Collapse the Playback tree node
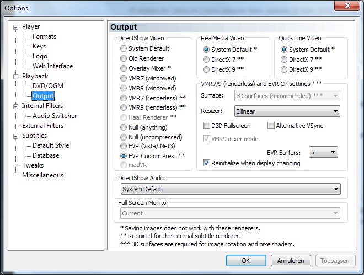This screenshot has width=364, height=275. pyautogui.click(x=15, y=77)
